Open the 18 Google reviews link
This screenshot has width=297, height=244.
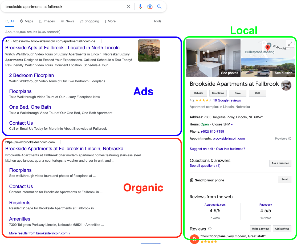pyautogui.click(x=227, y=100)
